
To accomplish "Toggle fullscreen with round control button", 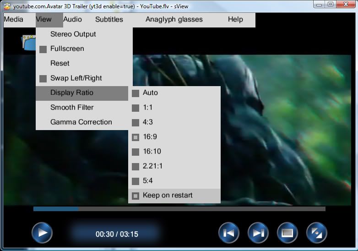I will [x=316, y=233].
